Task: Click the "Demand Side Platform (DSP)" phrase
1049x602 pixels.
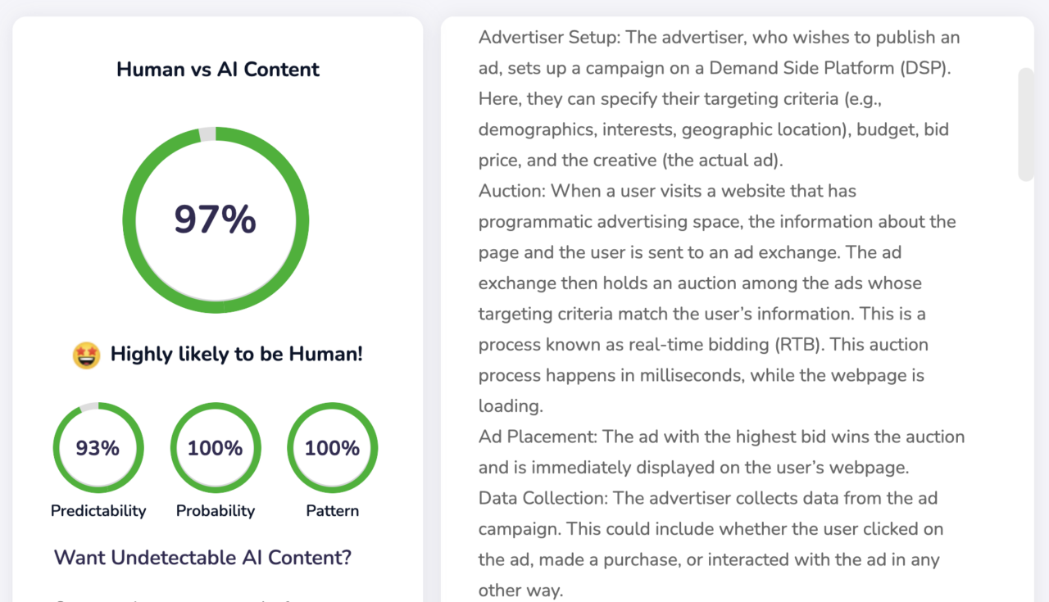Action: coord(830,69)
